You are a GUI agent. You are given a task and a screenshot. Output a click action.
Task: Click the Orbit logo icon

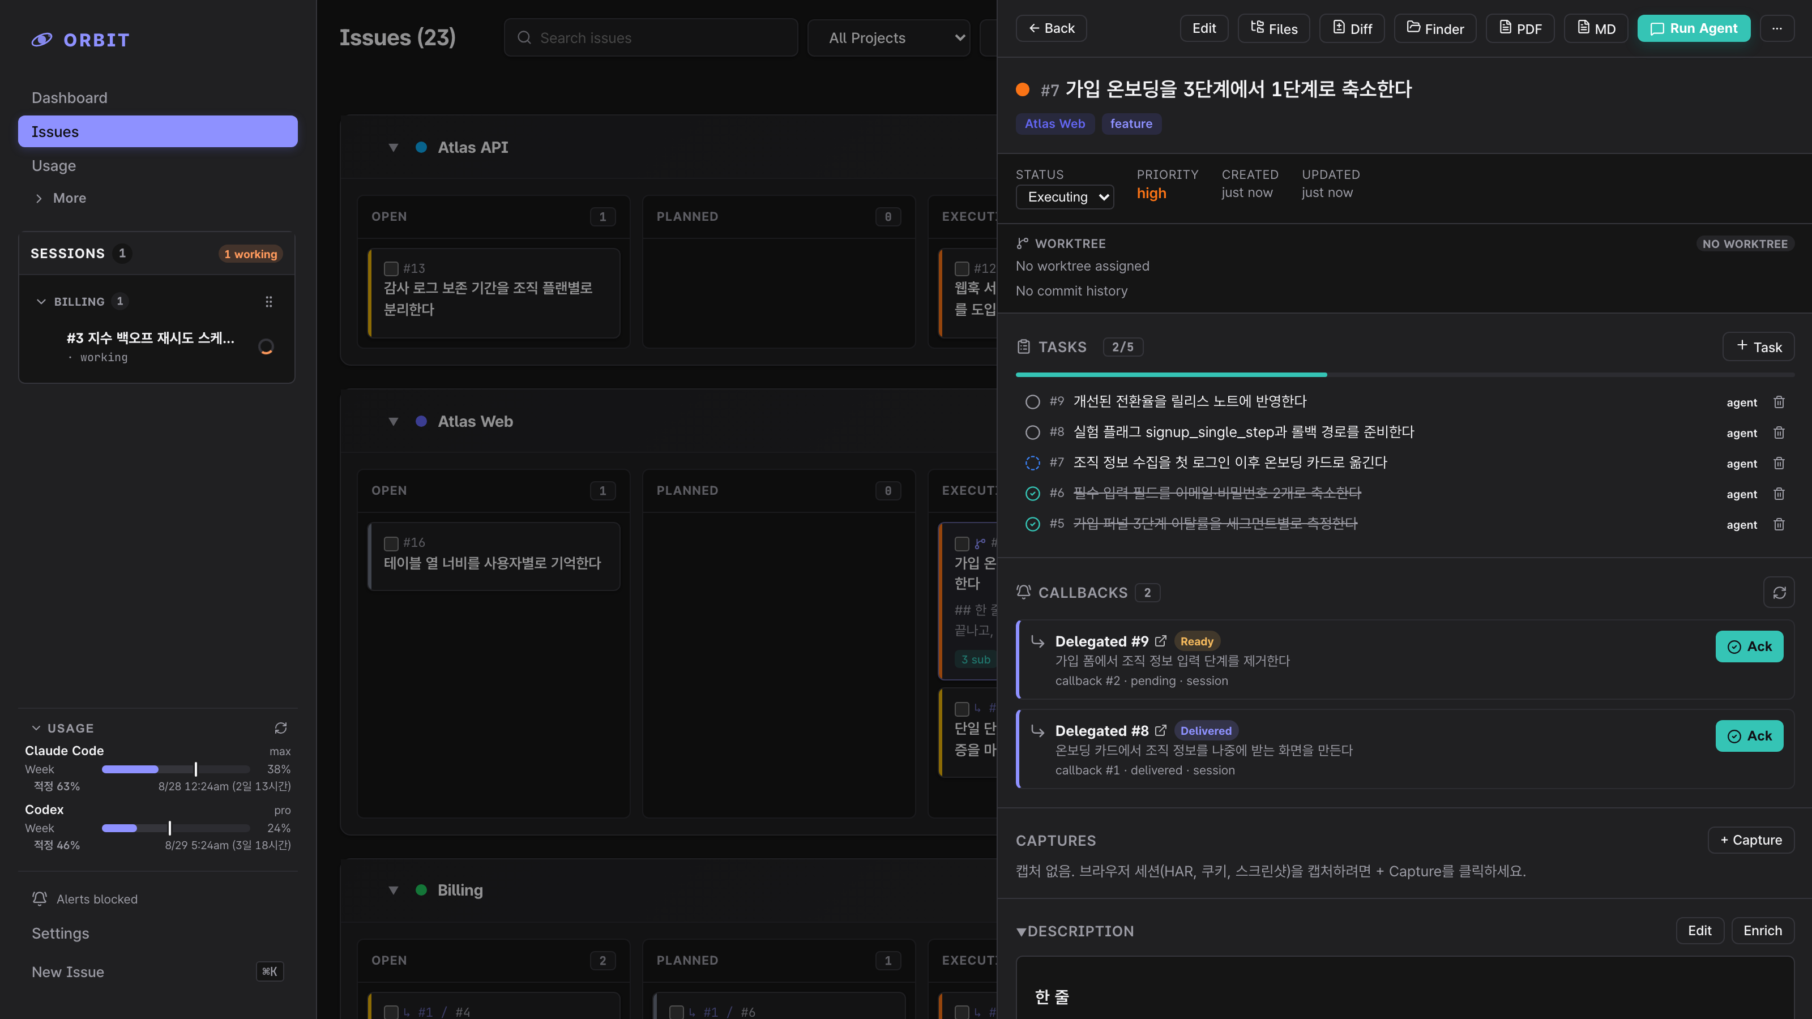(x=42, y=40)
